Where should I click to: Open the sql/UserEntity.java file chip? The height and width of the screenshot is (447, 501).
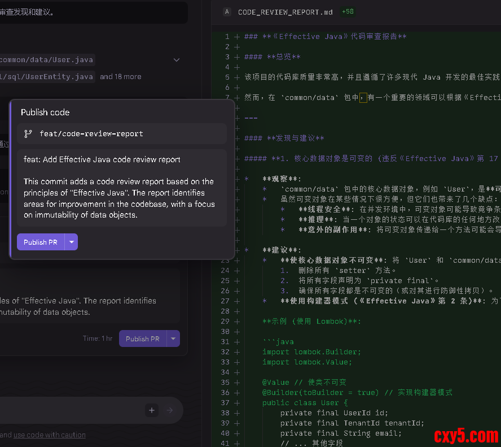pyautogui.click(x=47, y=77)
